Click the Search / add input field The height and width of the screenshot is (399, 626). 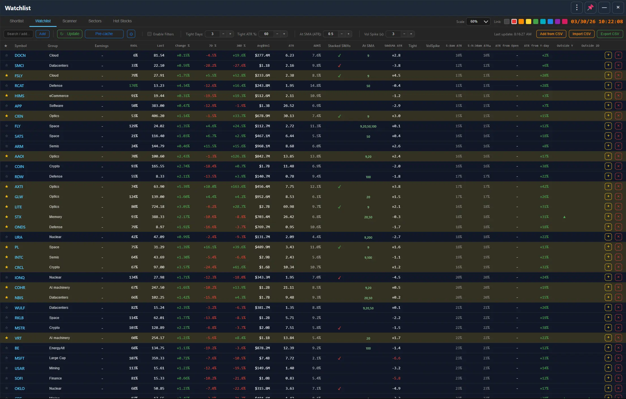[x=18, y=34]
